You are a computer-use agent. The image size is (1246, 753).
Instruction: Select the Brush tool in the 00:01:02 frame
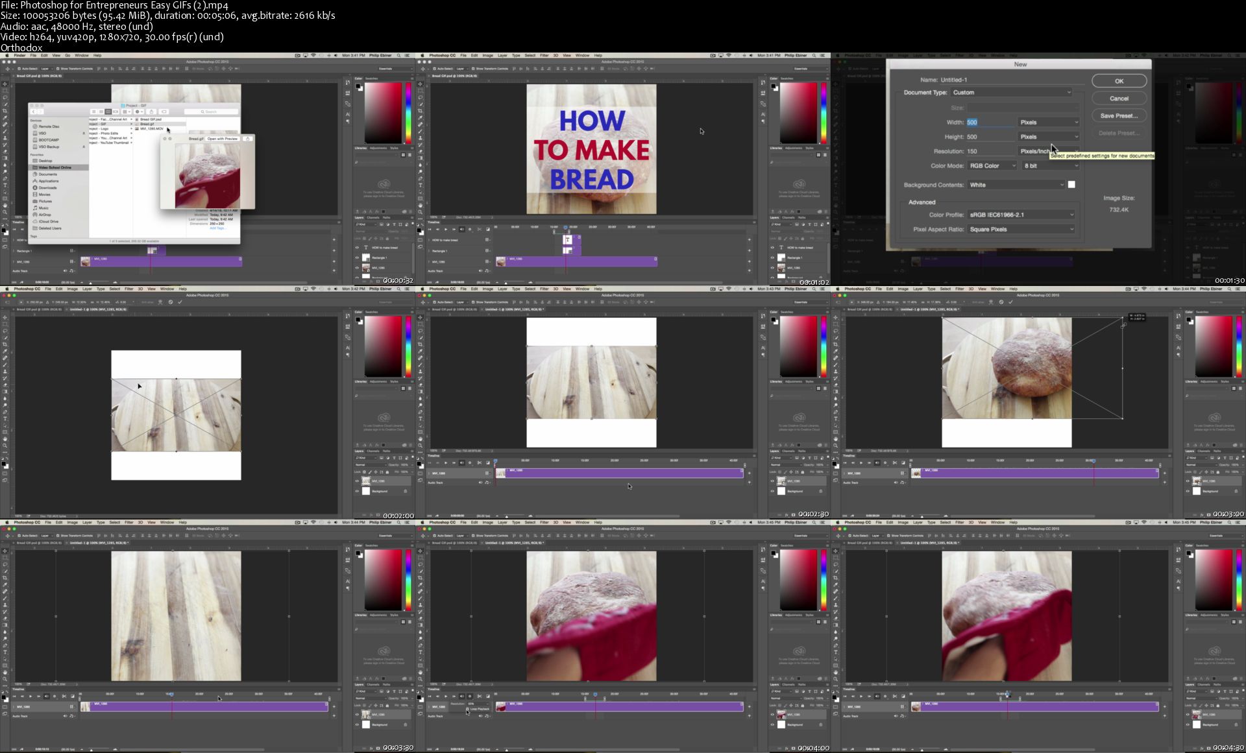420,131
